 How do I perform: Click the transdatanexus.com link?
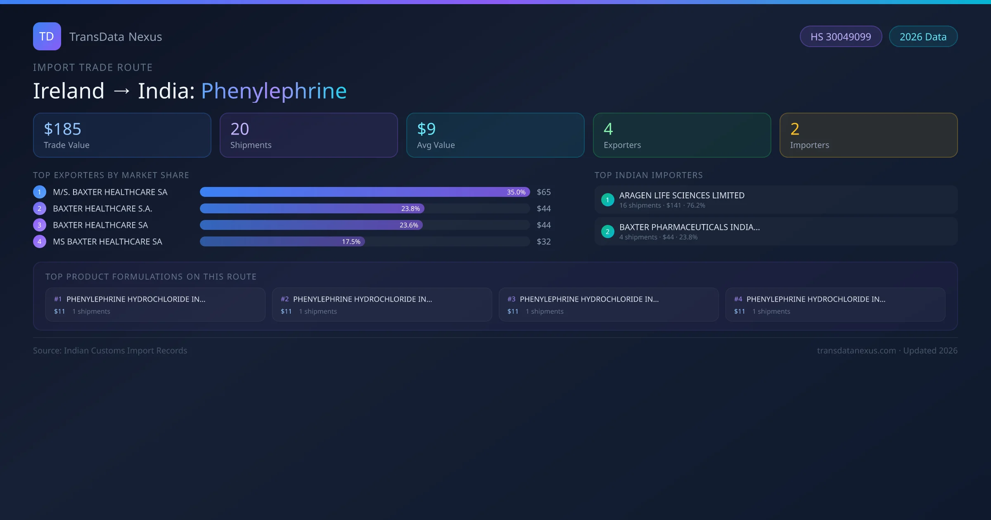(856, 350)
